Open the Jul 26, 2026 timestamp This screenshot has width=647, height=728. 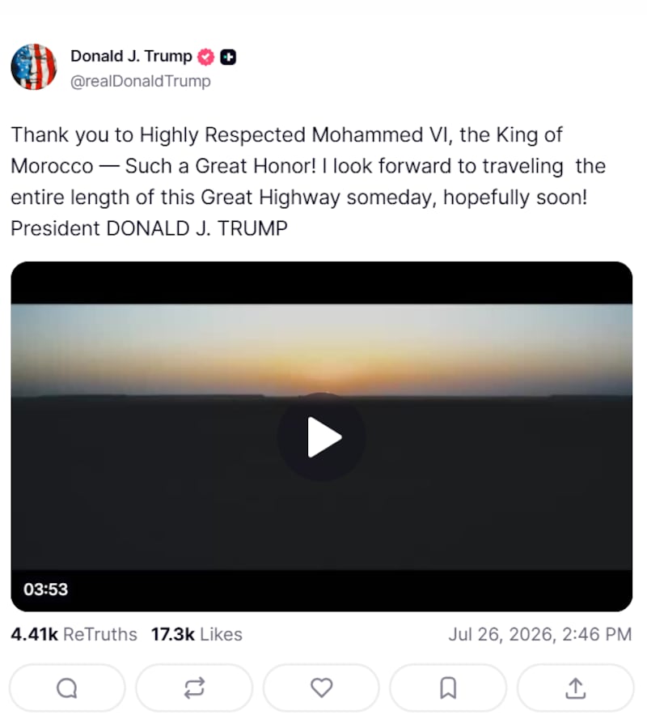(540, 634)
